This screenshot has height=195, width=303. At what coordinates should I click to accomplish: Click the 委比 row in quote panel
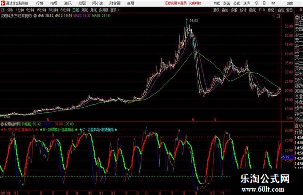[299, 18]
